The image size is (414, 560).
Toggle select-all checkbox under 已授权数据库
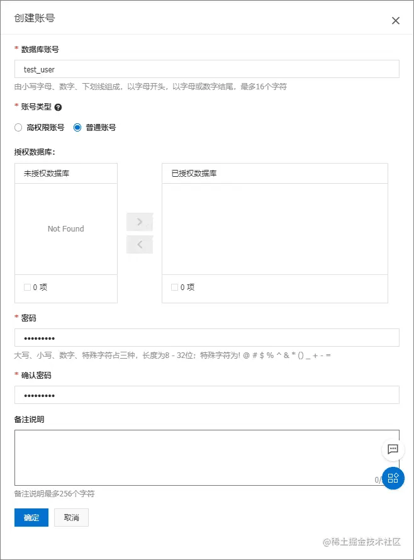[x=174, y=287]
